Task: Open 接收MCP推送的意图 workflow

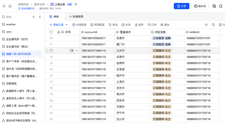Action: tap(21, 121)
